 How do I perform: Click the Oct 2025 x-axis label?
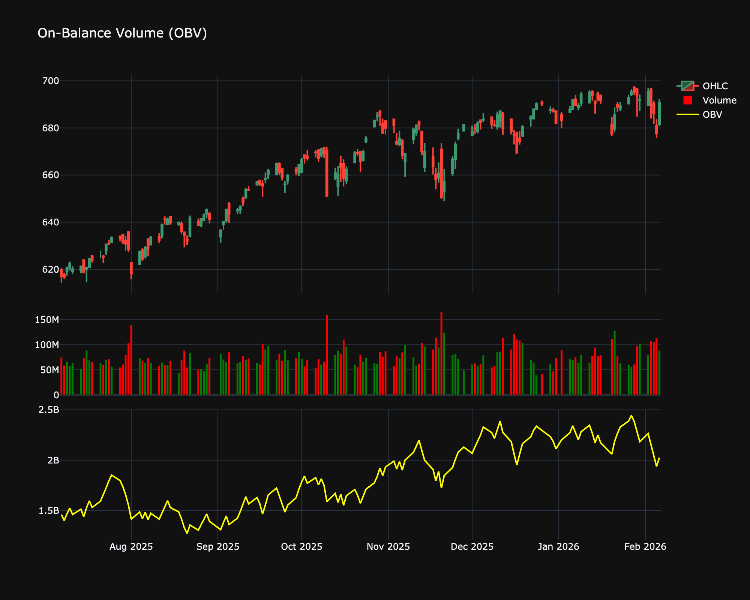[x=301, y=546]
